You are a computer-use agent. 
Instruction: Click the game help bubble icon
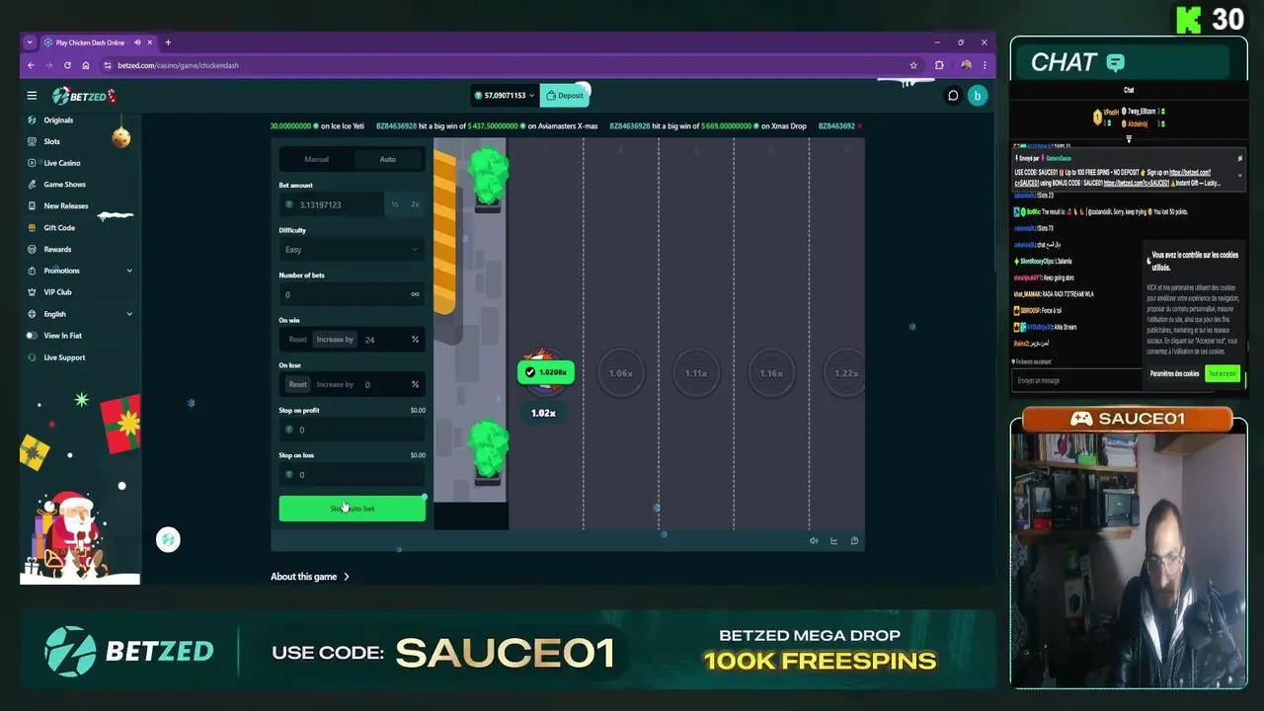[854, 541]
